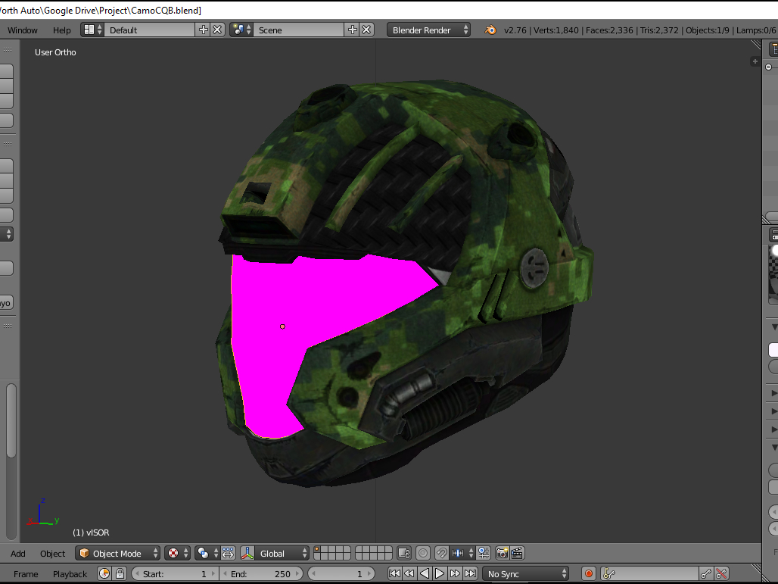Toggle proportional editing button
Screen dimensions: 778x584
(423, 553)
